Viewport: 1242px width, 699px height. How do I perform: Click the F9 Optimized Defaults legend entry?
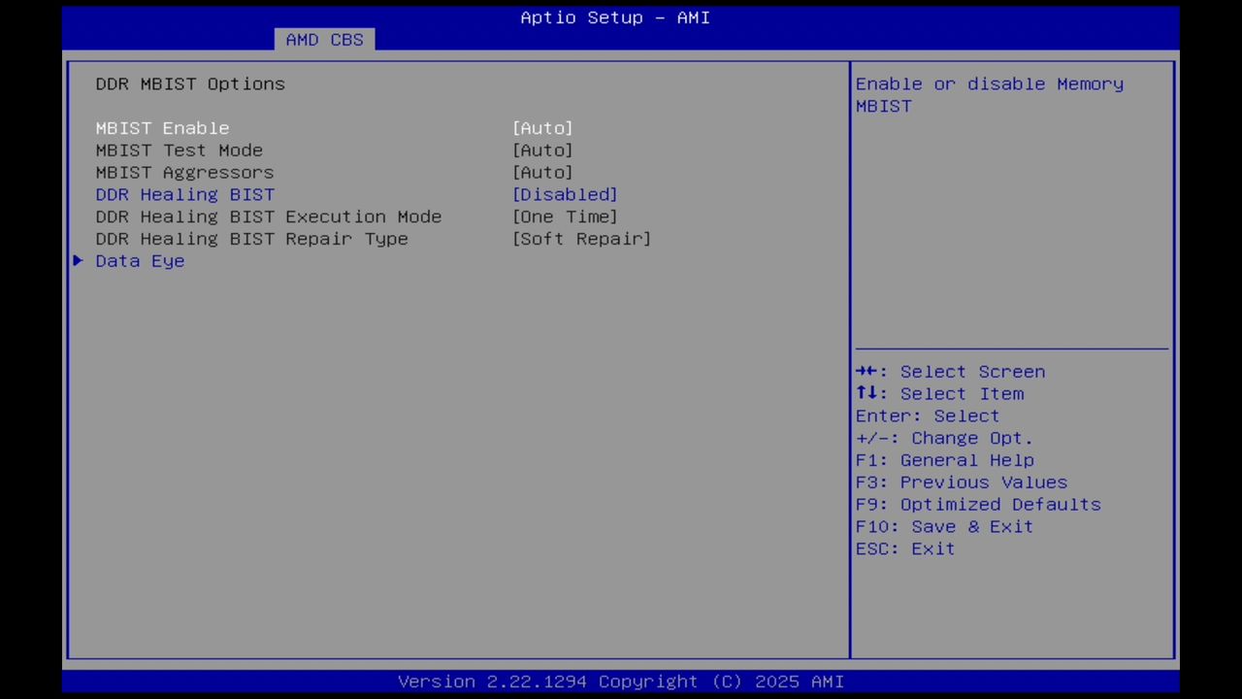pyautogui.click(x=977, y=504)
